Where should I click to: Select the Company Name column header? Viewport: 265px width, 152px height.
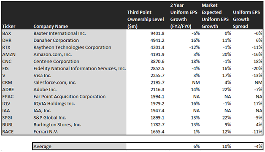point(51,26)
